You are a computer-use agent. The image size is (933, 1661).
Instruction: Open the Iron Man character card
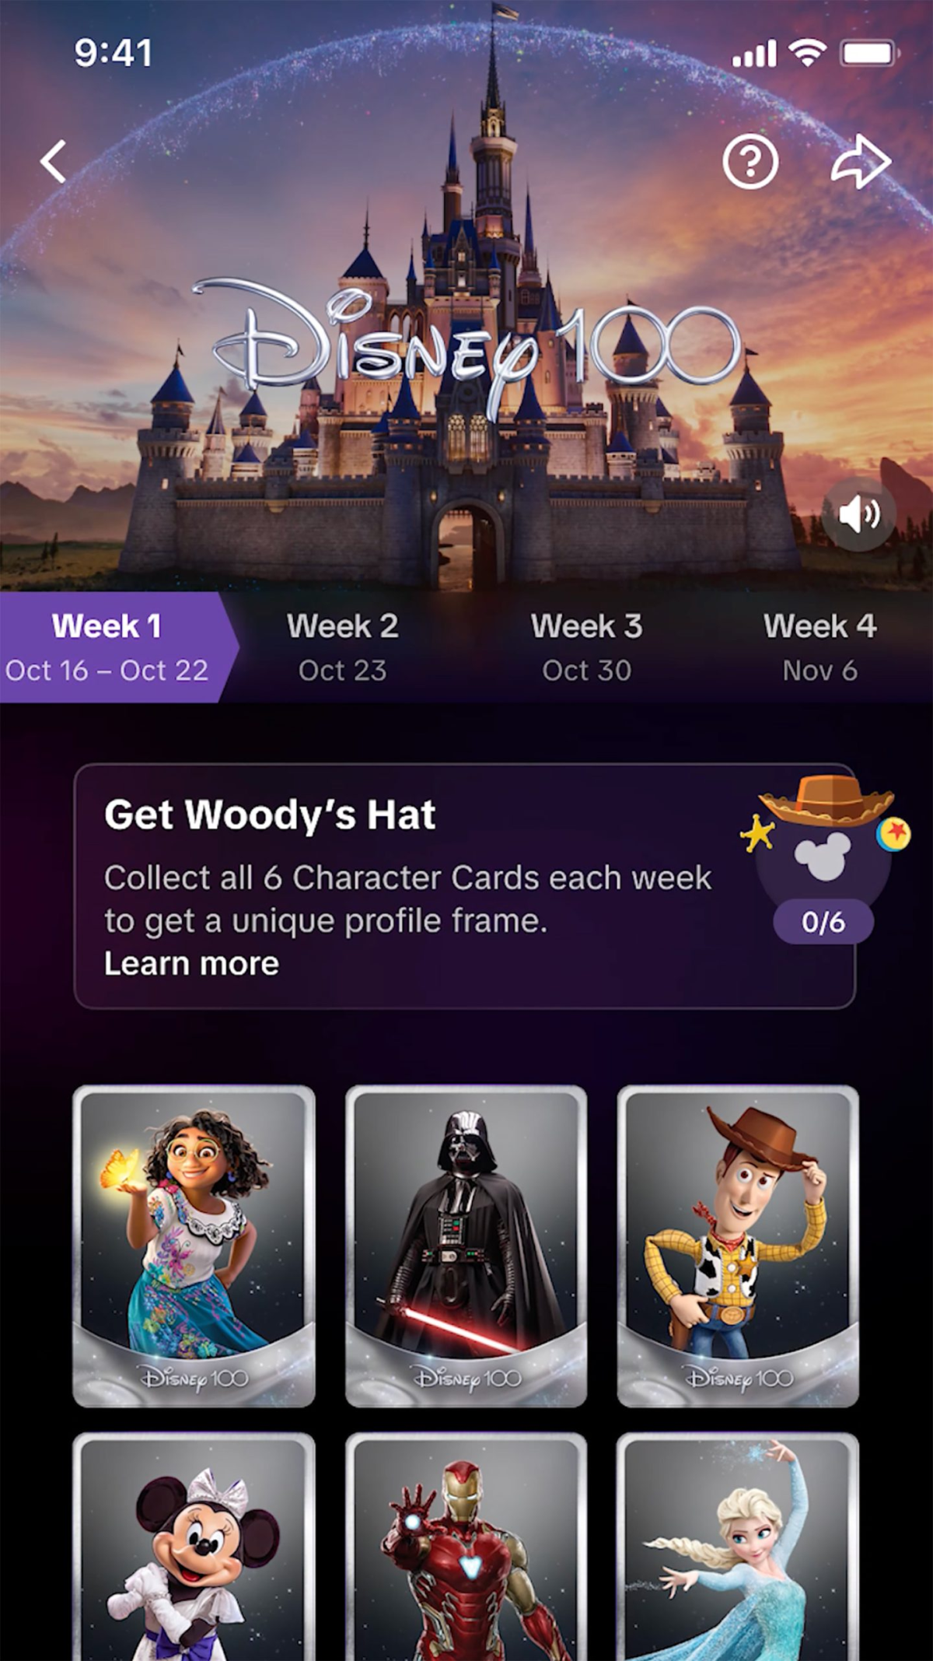tap(466, 1547)
